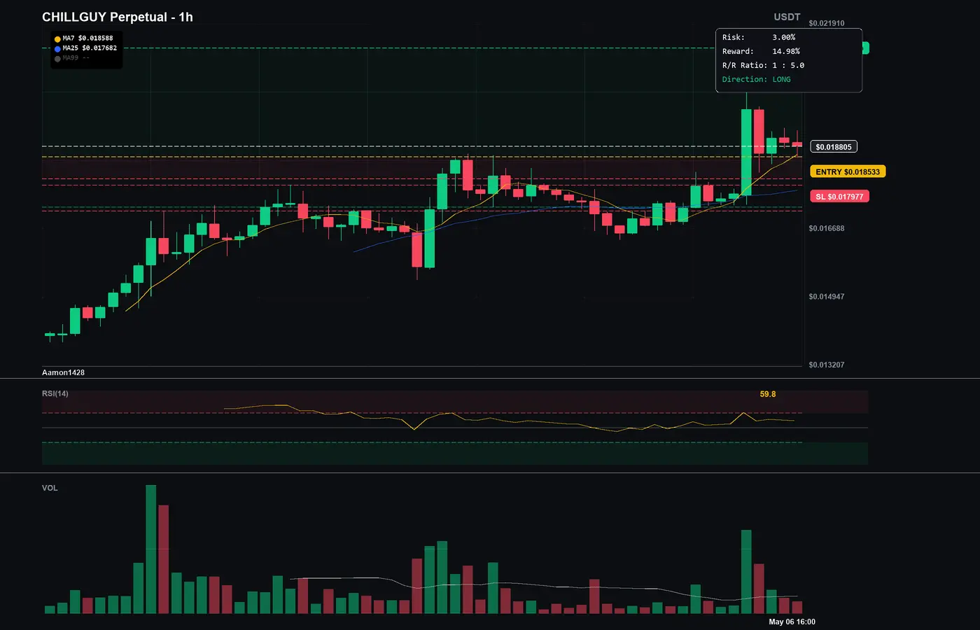This screenshot has width=980, height=630.
Task: Click the $0.021910 price axis label
Action: (827, 23)
